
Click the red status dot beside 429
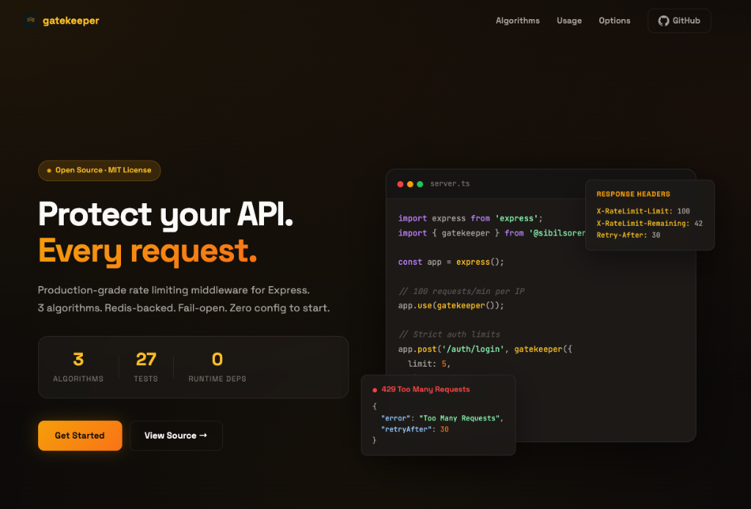pyautogui.click(x=375, y=389)
